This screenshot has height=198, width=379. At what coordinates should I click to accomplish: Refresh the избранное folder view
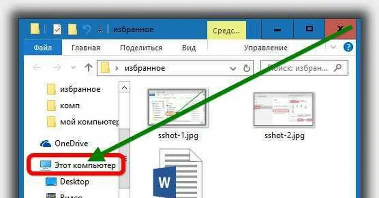point(247,68)
